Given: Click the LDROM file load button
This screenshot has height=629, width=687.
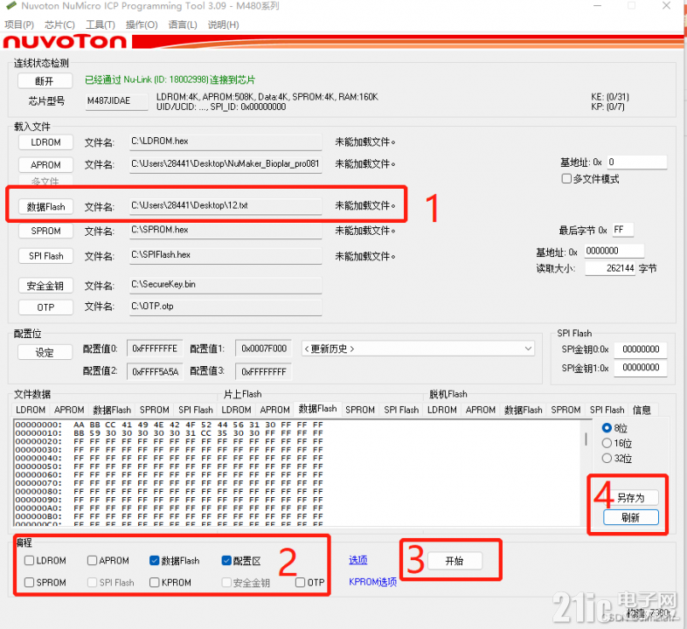Looking at the screenshot, I should pos(45,142).
